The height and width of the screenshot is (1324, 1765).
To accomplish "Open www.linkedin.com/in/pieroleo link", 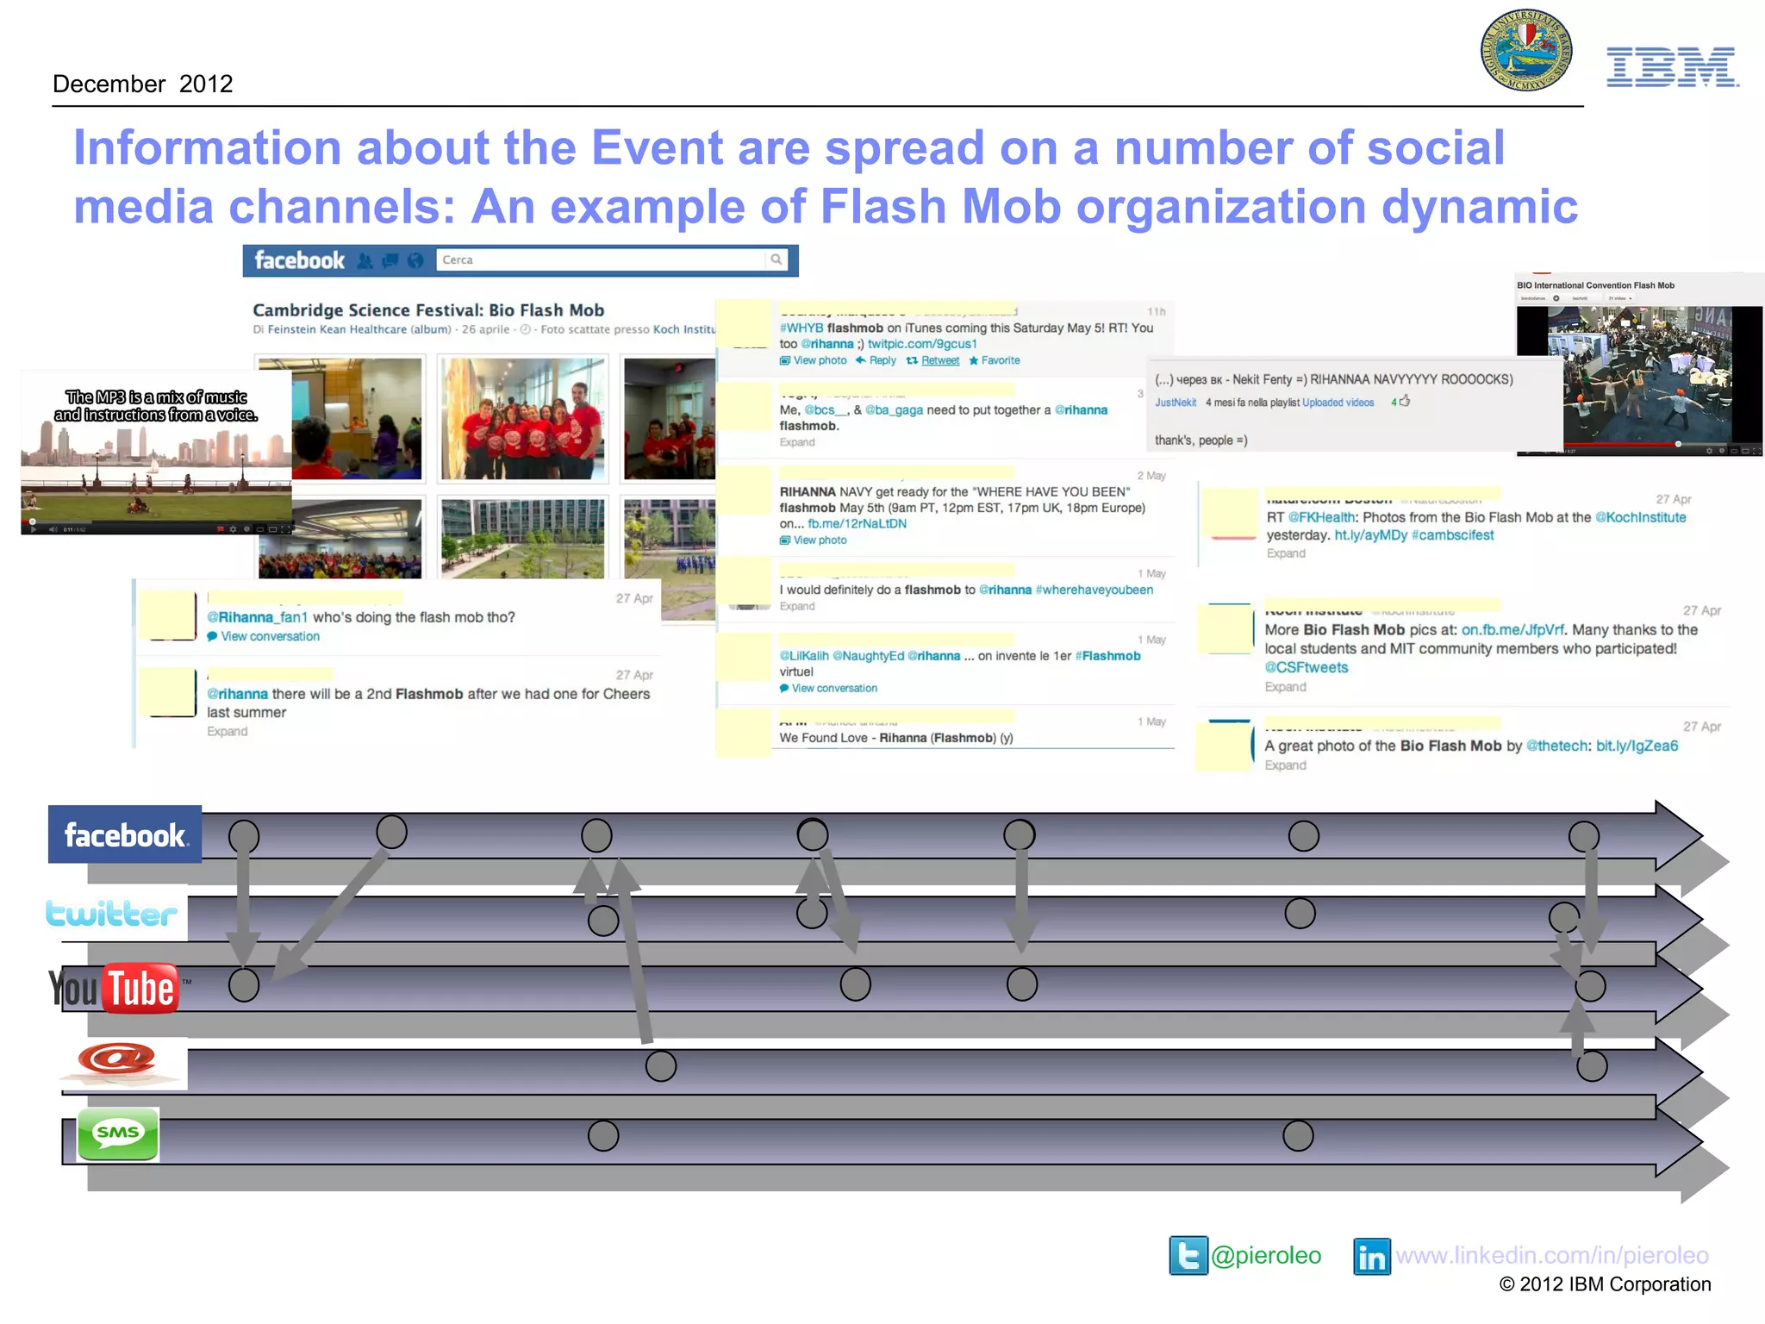I will click(x=1552, y=1255).
